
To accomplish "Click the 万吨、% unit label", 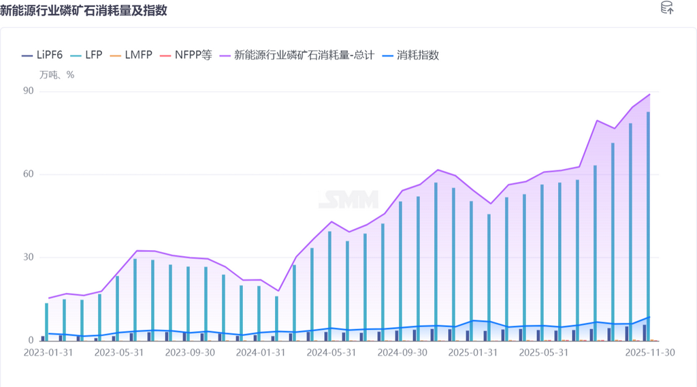I will click(56, 75).
